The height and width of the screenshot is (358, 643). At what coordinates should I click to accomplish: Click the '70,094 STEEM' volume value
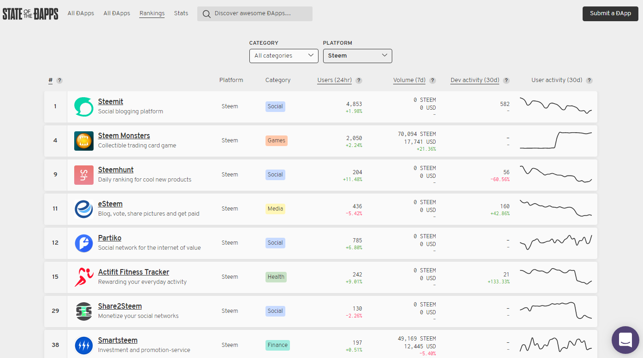[x=417, y=134]
